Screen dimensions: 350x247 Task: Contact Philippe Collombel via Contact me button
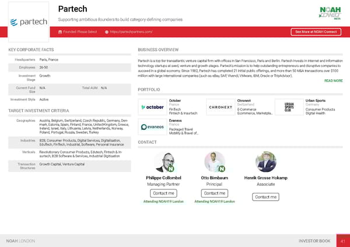[x=163, y=193]
